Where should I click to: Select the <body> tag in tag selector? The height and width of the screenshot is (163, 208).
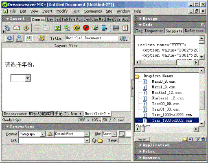[8, 120]
